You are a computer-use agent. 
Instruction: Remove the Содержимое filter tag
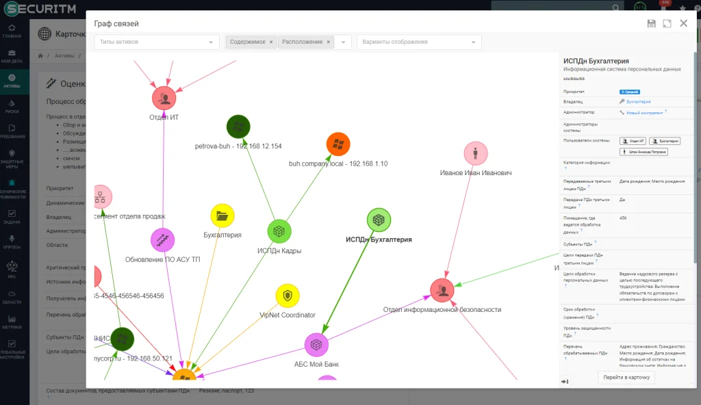coord(271,42)
